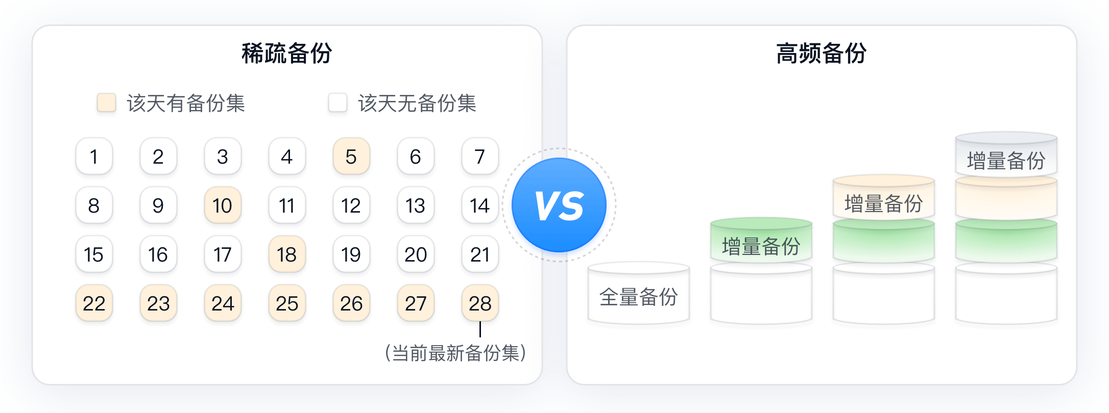The height and width of the screenshot is (413, 1109).
Task: Click the orange 该天有备份集 legend swatch
Action: [107, 102]
